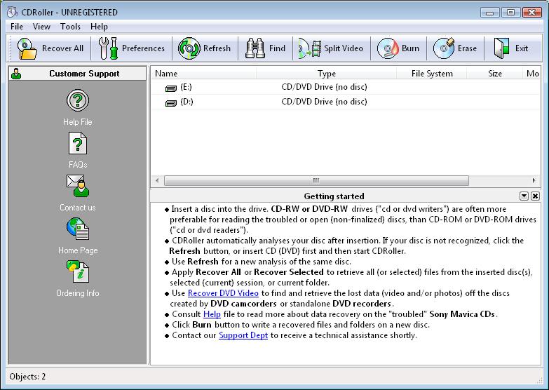Sort by the Size column header
Screen dimensions: 549x390
[x=495, y=74]
